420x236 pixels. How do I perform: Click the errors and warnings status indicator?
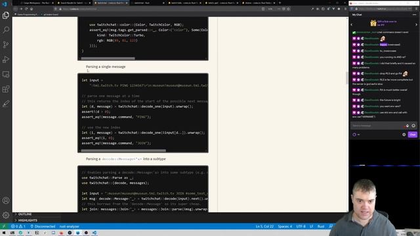click(18, 226)
